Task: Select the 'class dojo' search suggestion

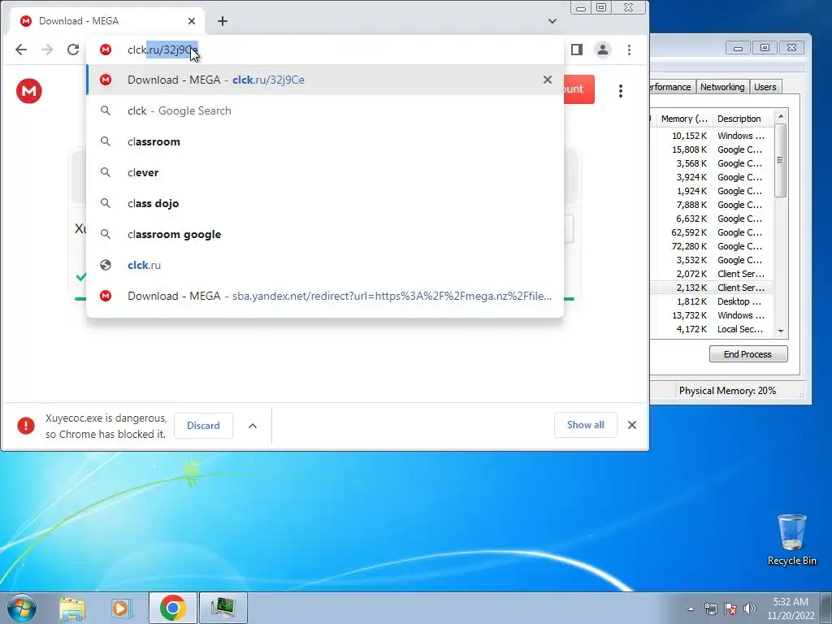Action: (x=325, y=203)
